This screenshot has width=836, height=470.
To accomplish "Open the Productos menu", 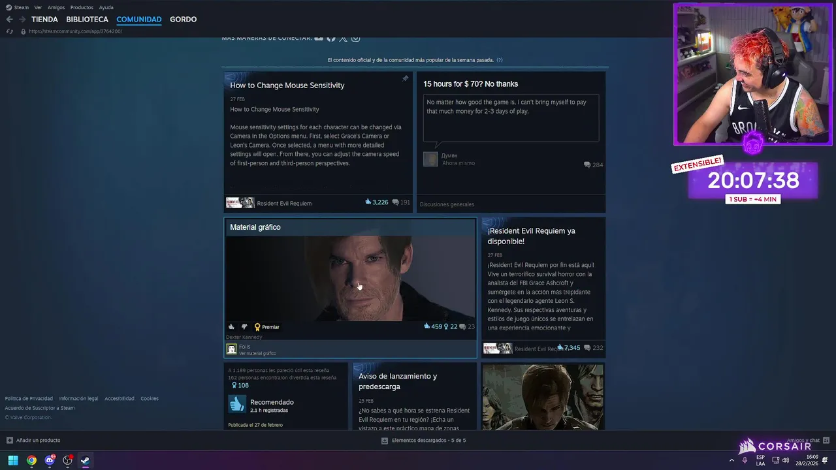I will (x=82, y=7).
